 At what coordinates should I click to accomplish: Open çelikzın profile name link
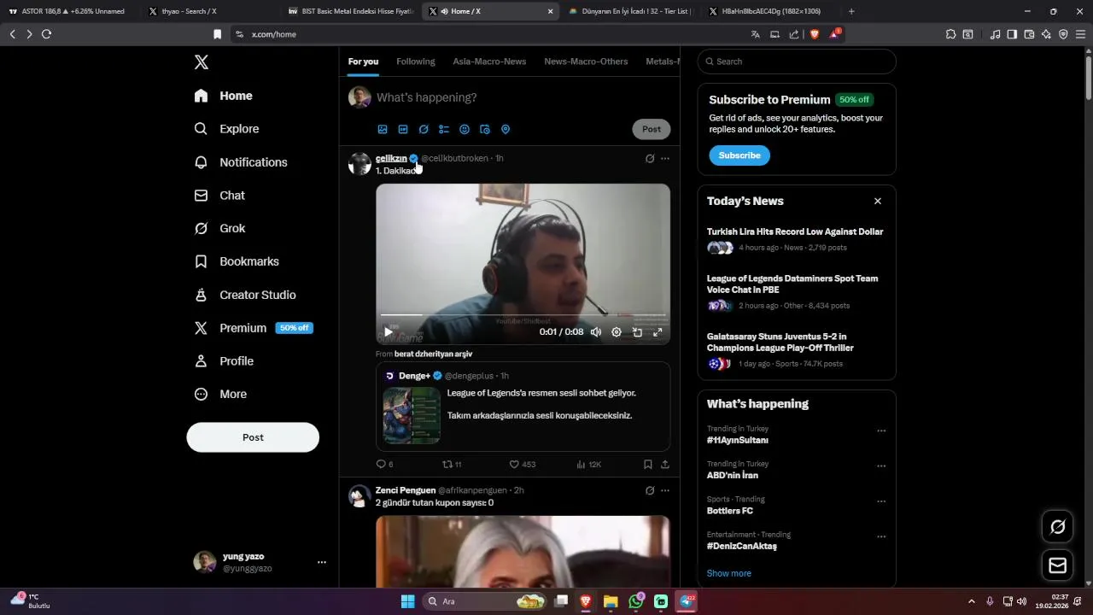coord(391,158)
